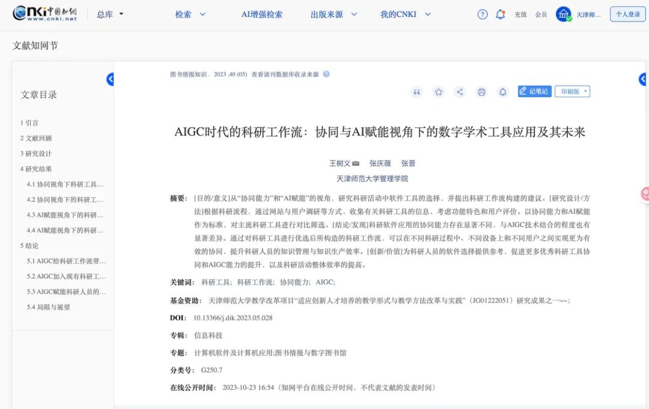Image resolution: width=649 pixels, height=409 pixels.
Task: Click the envelope icon beside 王树义
Action: [x=356, y=163]
